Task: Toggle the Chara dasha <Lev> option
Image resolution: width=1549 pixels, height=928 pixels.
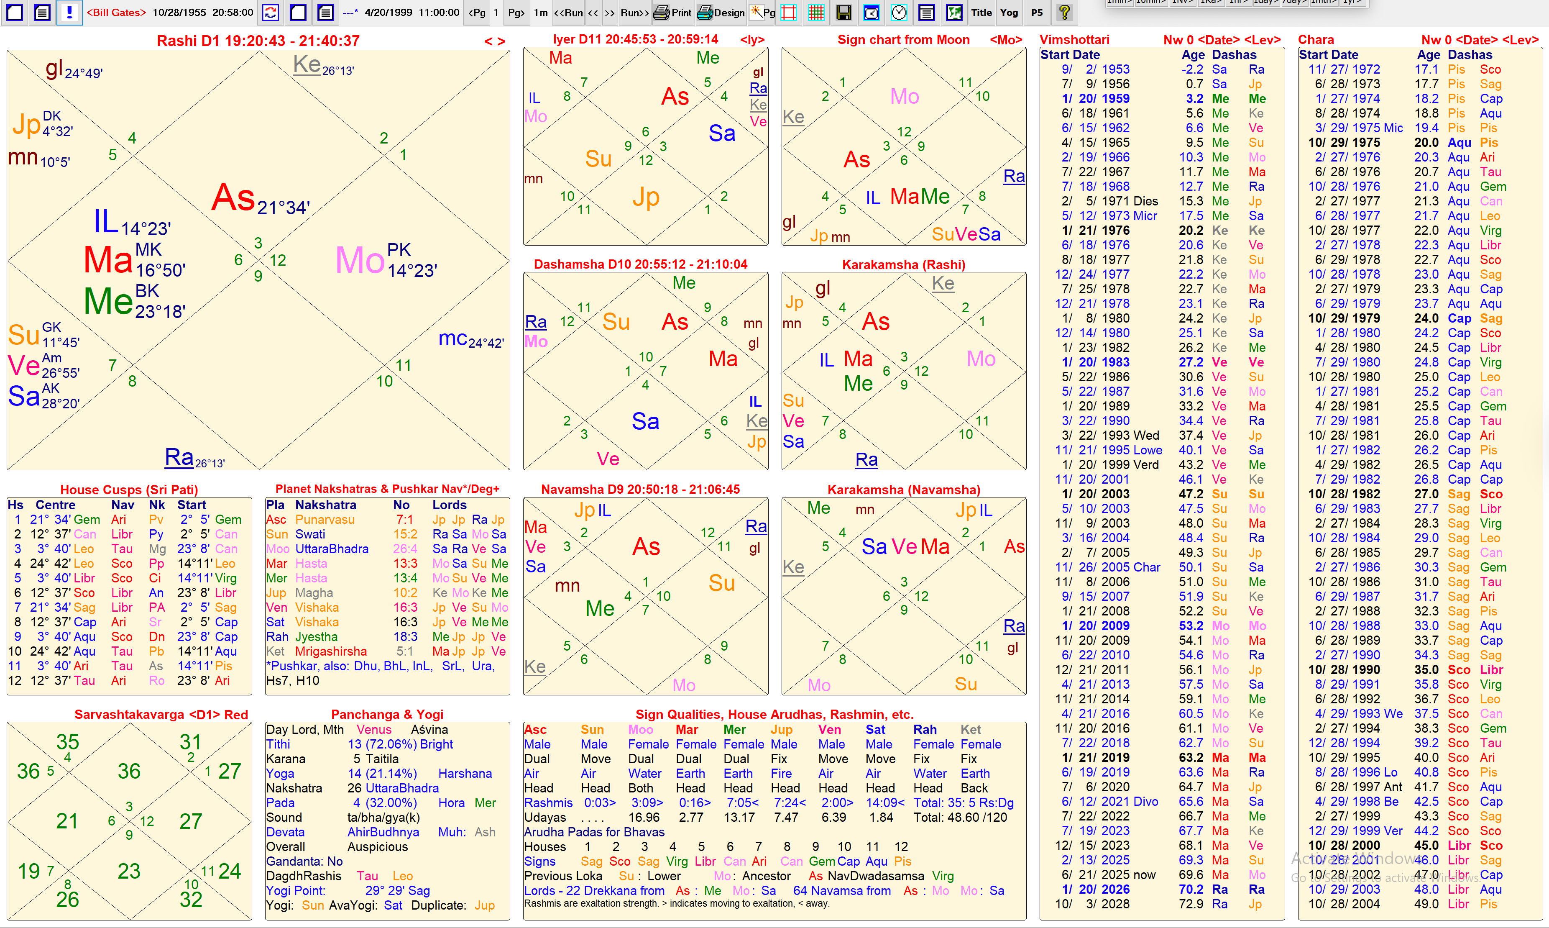Action: (x=1520, y=40)
